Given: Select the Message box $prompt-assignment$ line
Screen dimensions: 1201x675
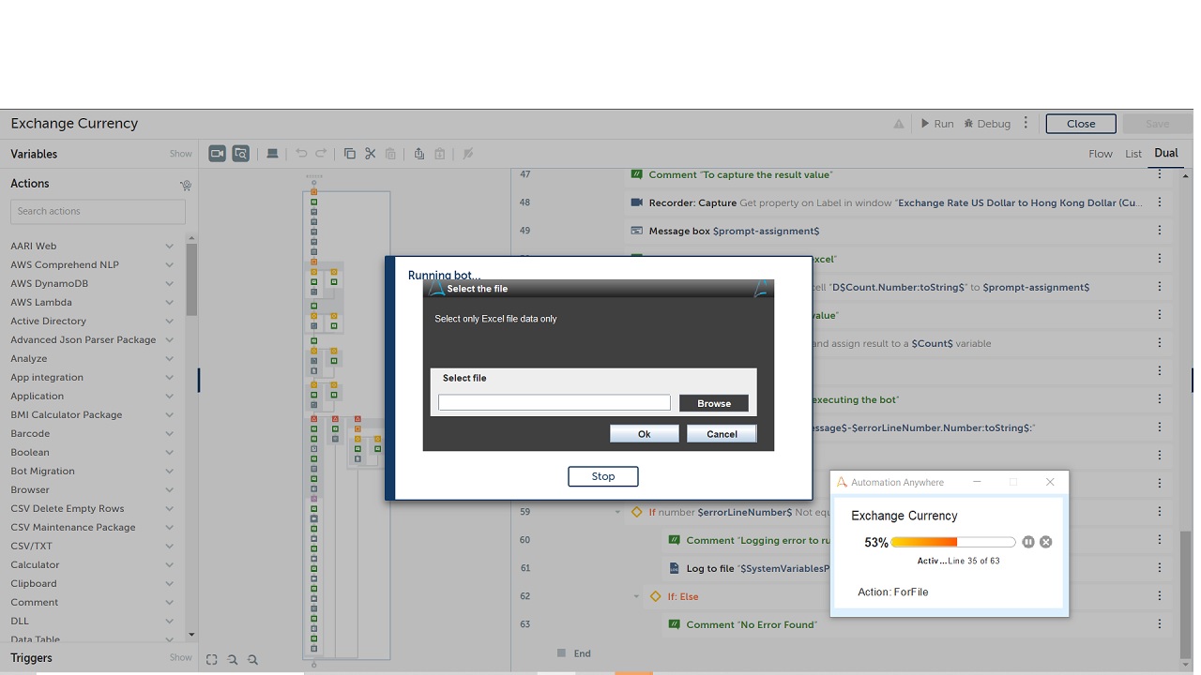Looking at the screenshot, I should point(724,231).
